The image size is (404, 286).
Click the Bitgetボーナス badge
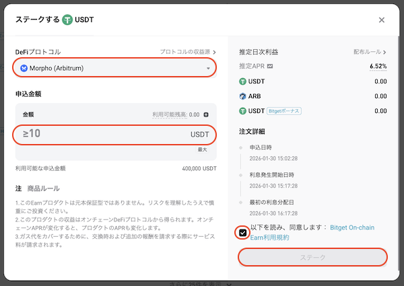284,111
